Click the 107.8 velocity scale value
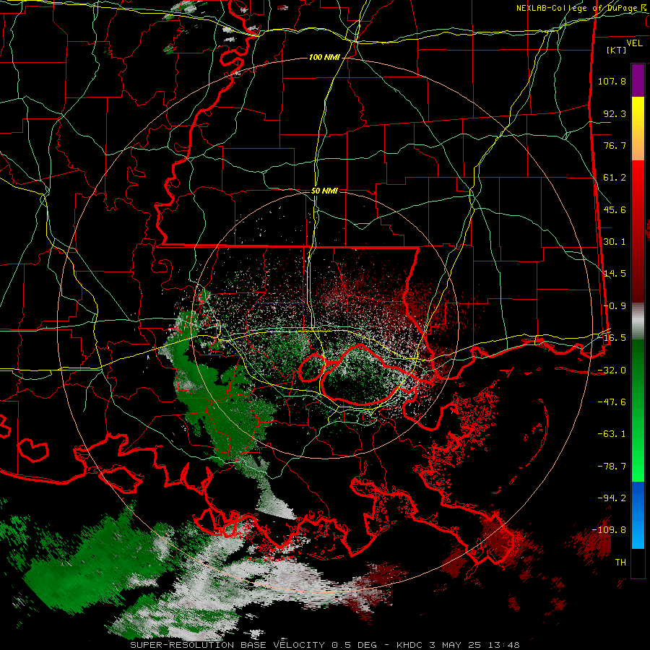 [612, 81]
